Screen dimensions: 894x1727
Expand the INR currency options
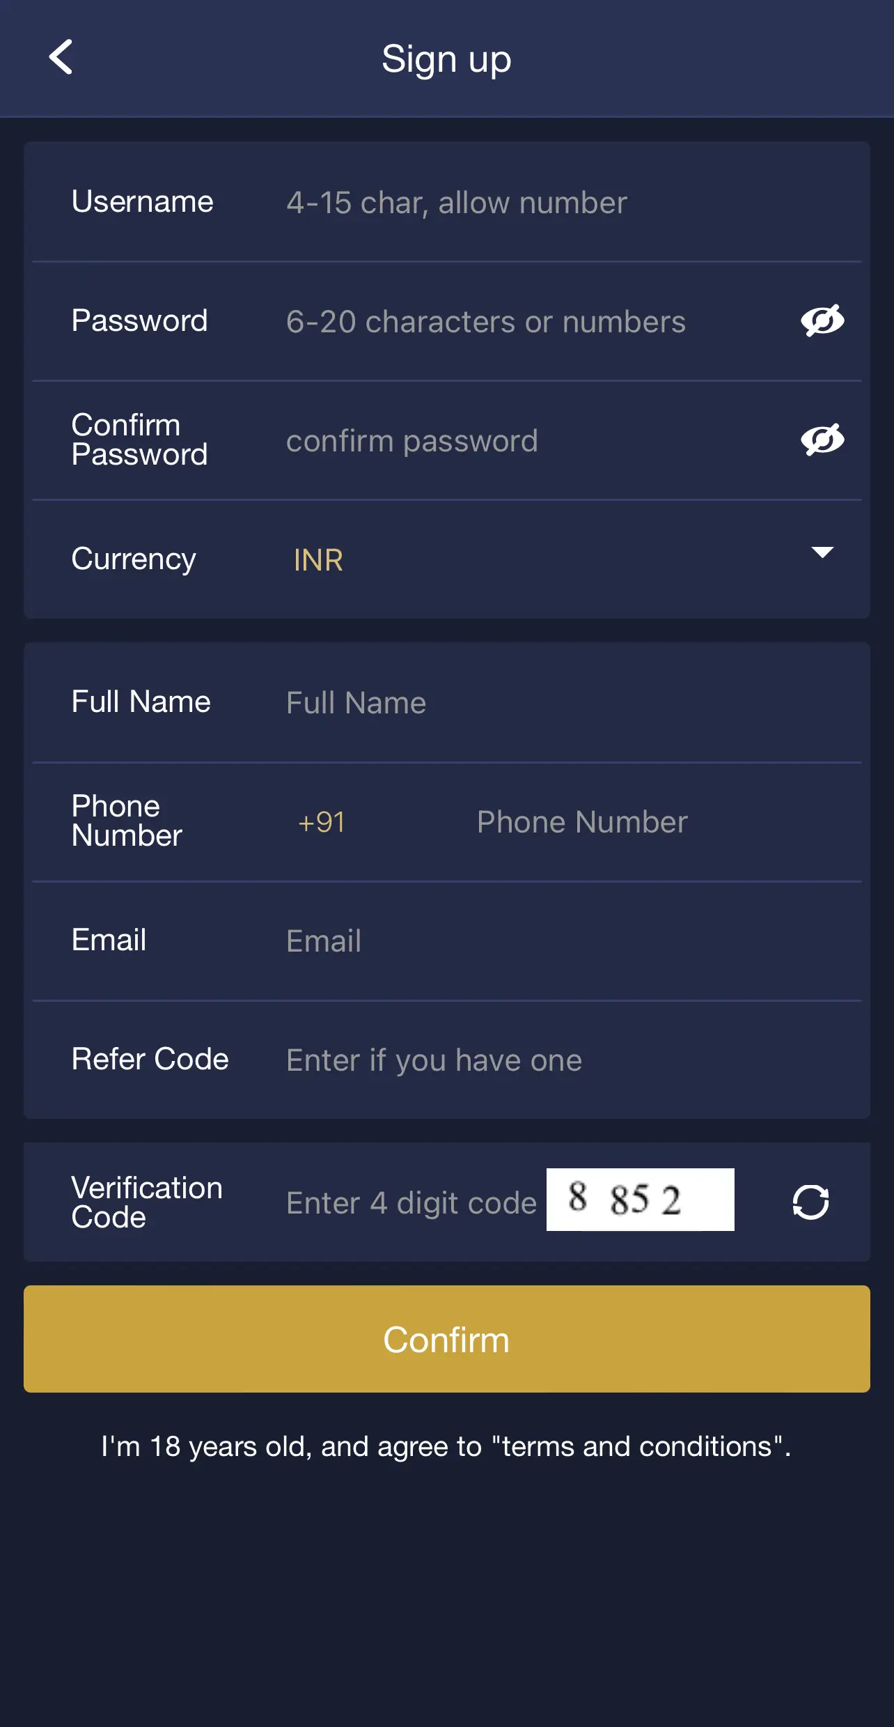click(317, 559)
